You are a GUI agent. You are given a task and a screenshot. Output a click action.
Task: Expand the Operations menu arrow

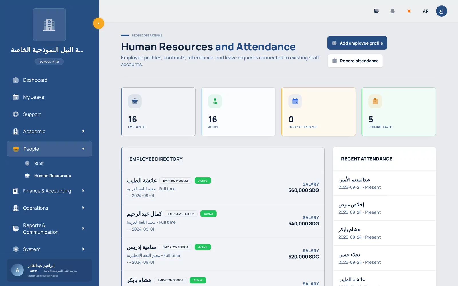click(83, 208)
